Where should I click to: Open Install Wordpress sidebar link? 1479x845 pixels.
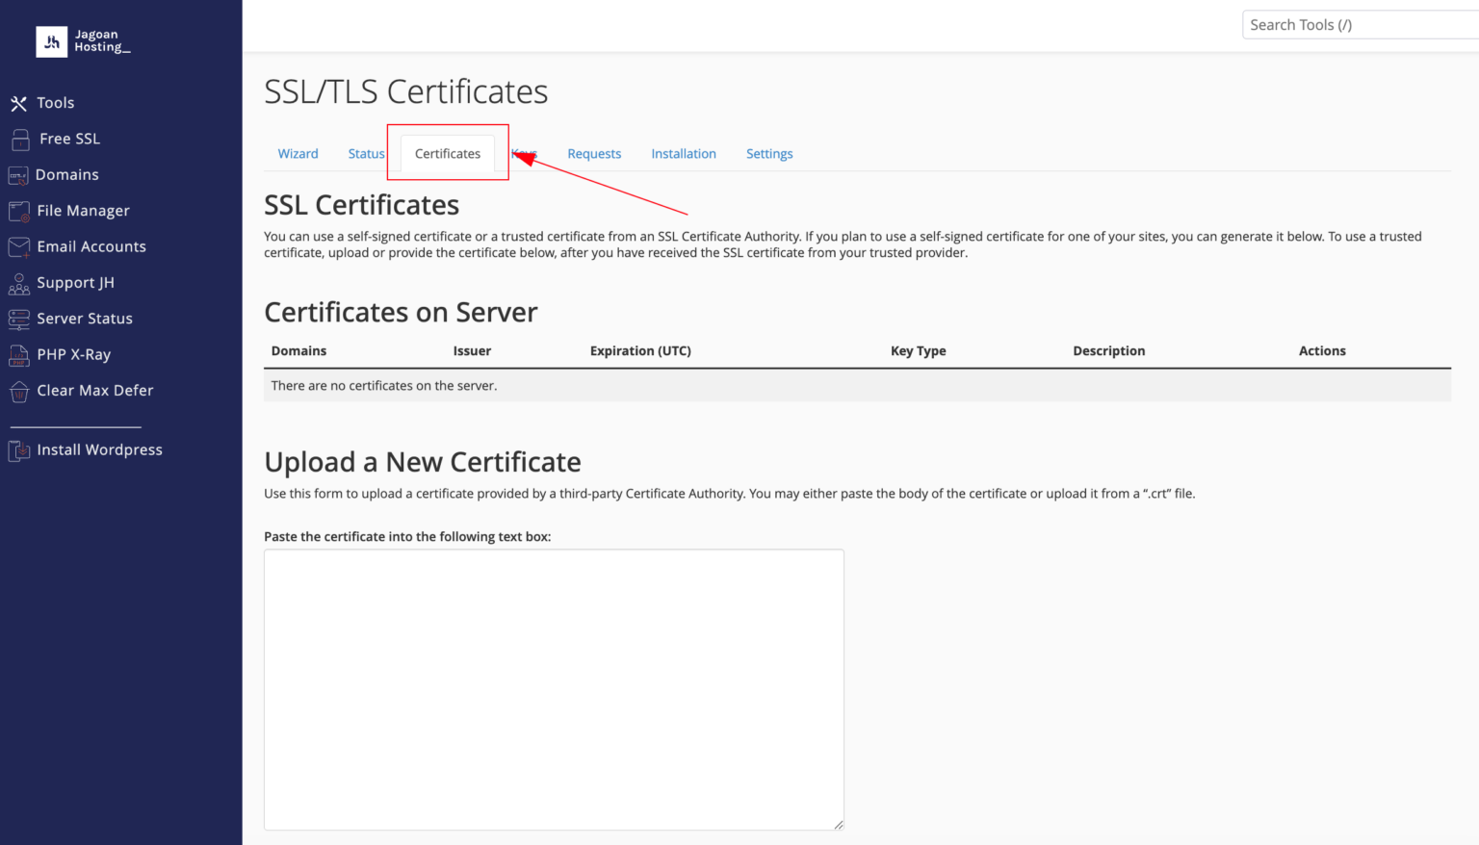(x=99, y=449)
